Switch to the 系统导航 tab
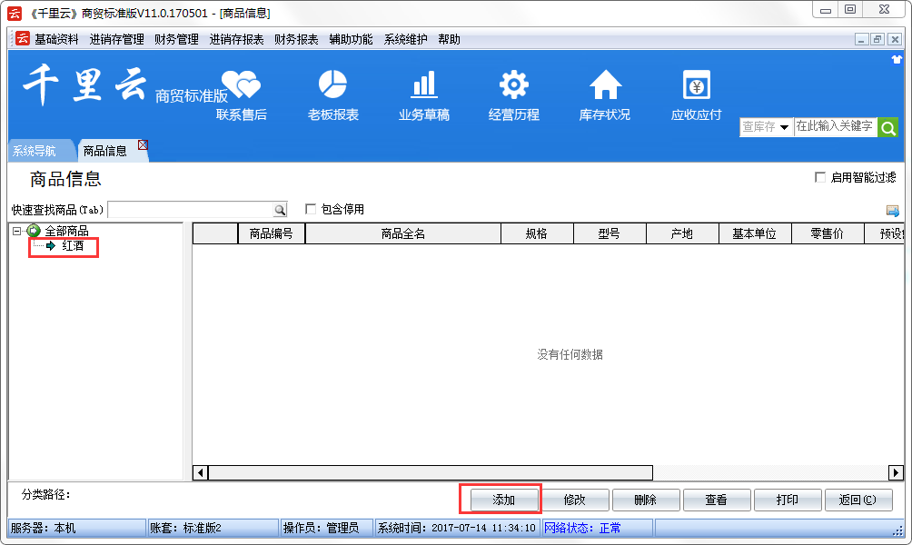Image resolution: width=912 pixels, height=545 pixels. coord(35,151)
